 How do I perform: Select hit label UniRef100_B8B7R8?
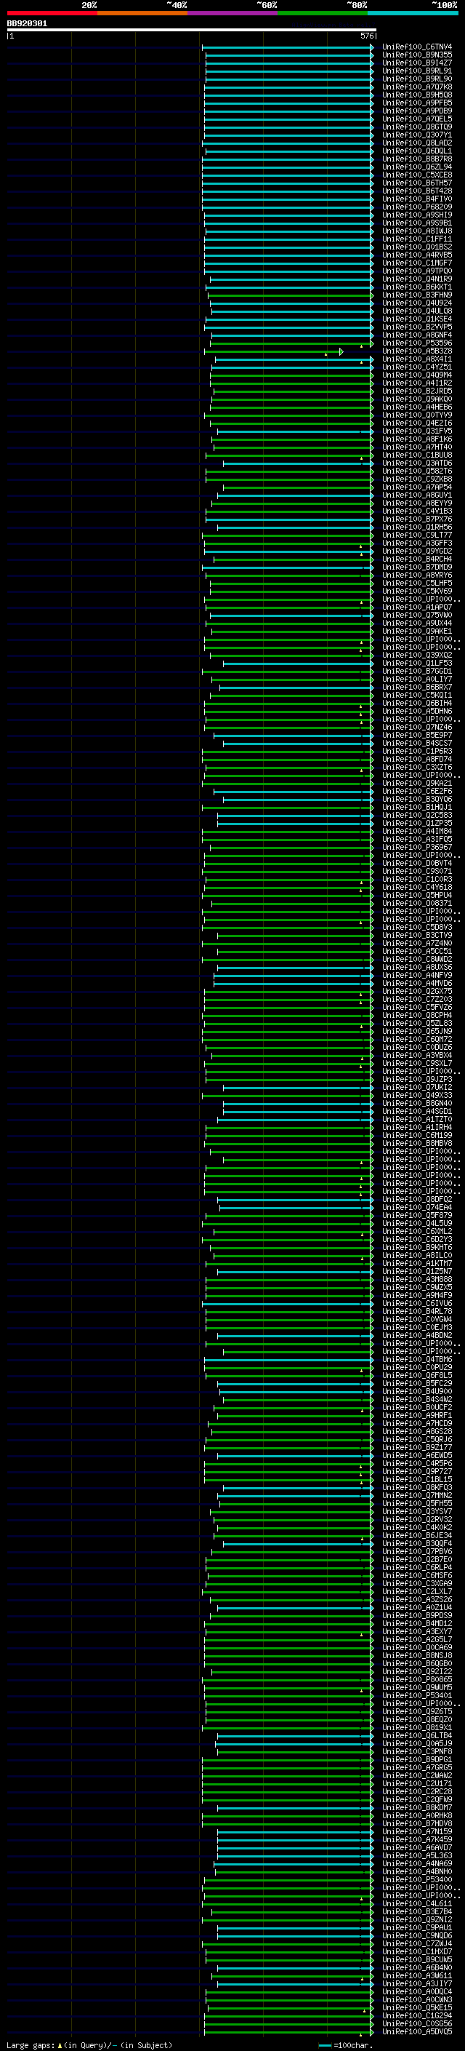tap(416, 159)
